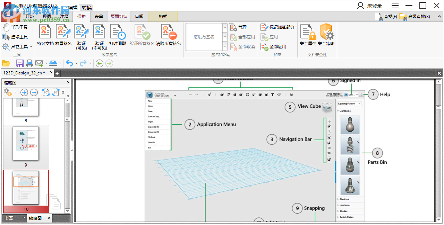Click the thumbnail panel vertical scrollbar thumb
This screenshot has width=444, height=225.
point(67,119)
